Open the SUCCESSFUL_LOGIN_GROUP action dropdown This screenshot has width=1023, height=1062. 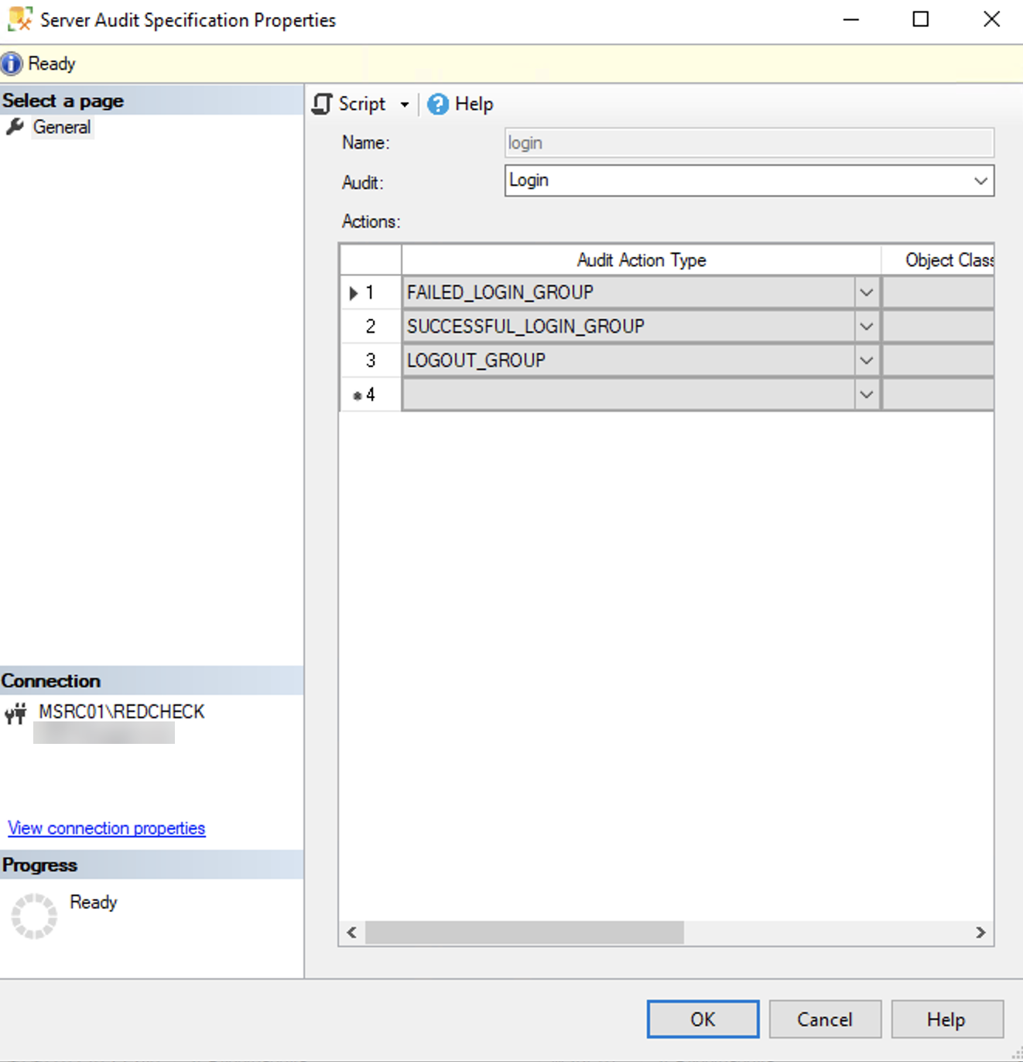coord(866,327)
